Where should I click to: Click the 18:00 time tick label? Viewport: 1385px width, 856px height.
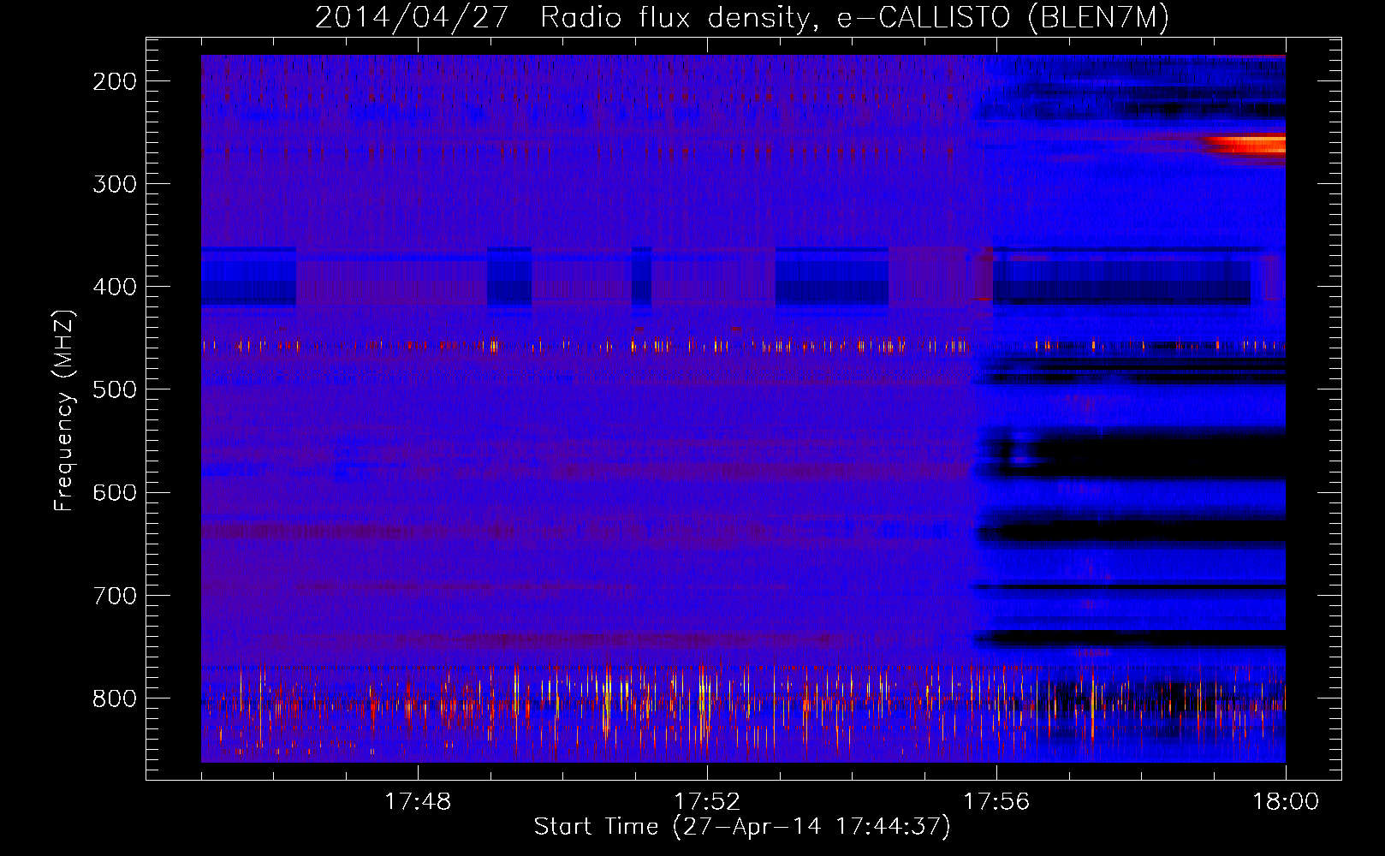pos(1286,802)
